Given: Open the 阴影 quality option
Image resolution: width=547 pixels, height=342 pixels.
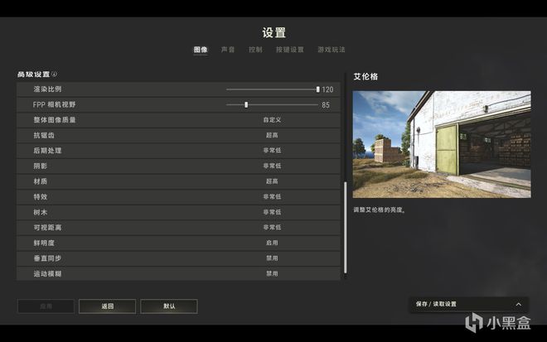Looking at the screenshot, I should click(272, 166).
